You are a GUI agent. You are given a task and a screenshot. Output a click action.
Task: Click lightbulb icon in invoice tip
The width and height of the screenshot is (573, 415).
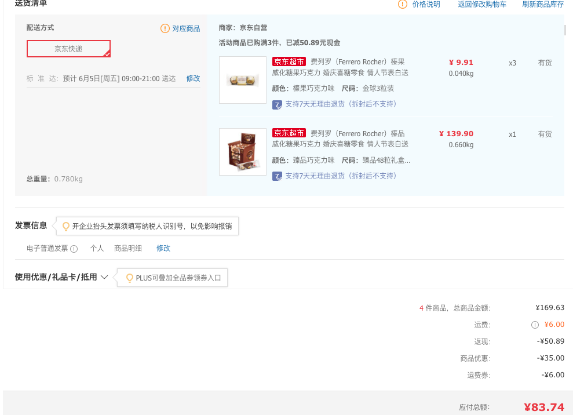[x=66, y=226]
